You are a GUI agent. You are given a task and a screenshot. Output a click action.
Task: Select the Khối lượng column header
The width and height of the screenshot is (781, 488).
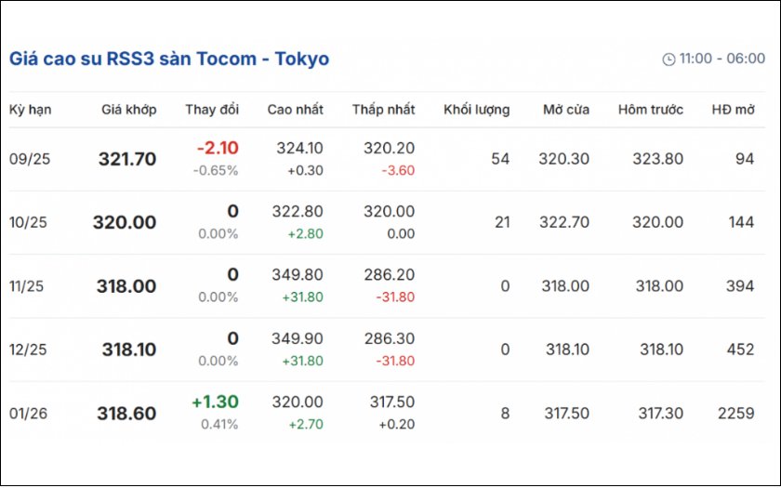click(476, 110)
